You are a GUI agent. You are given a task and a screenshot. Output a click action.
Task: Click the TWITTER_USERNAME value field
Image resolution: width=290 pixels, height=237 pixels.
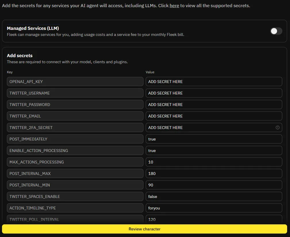click(x=214, y=93)
